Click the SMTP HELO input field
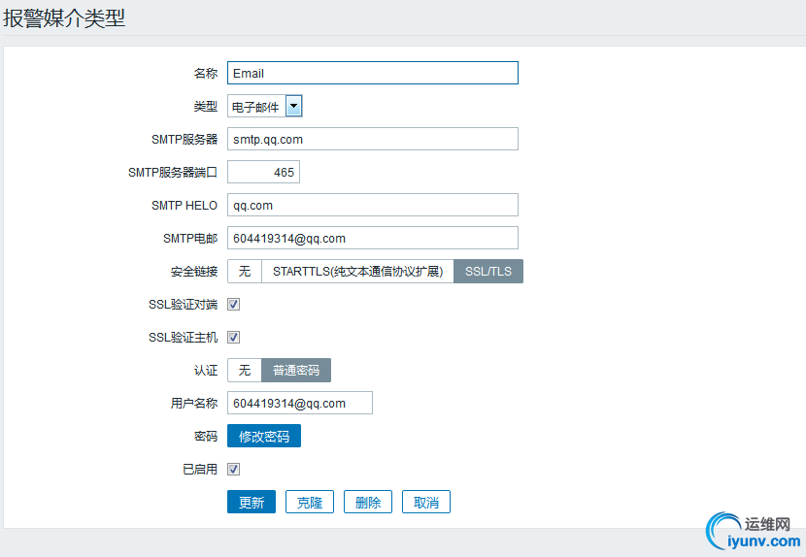Screen dimensions: 806x557 [x=372, y=205]
